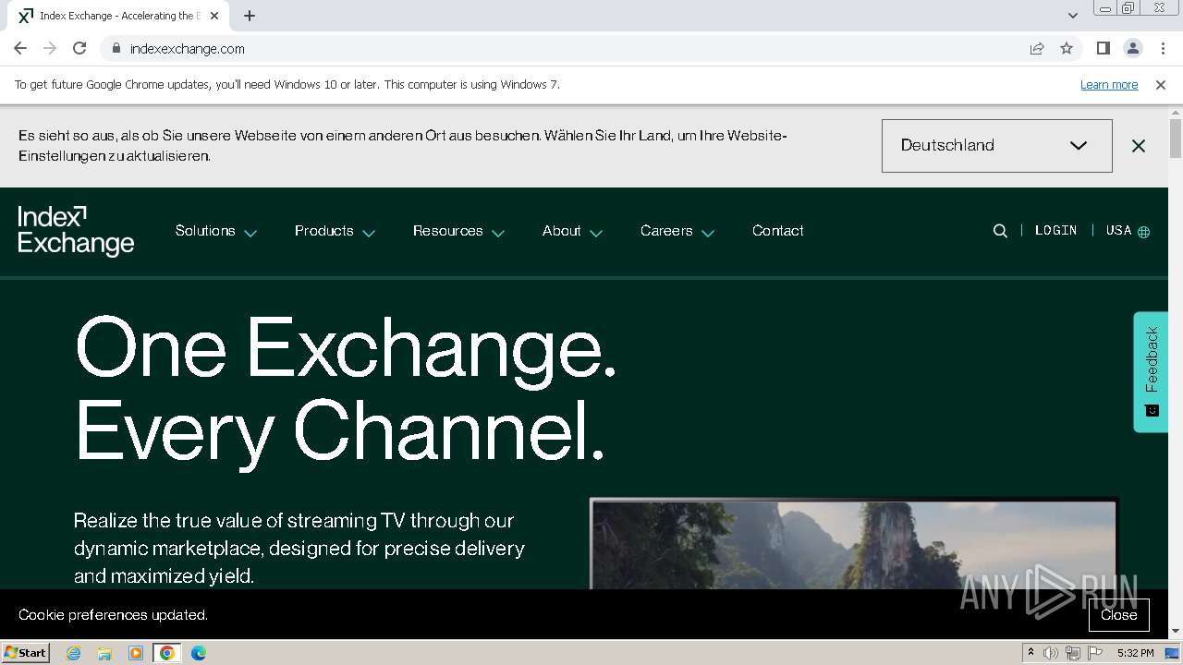
Task: Click the Show desktop button
Action: [x=1174, y=653]
